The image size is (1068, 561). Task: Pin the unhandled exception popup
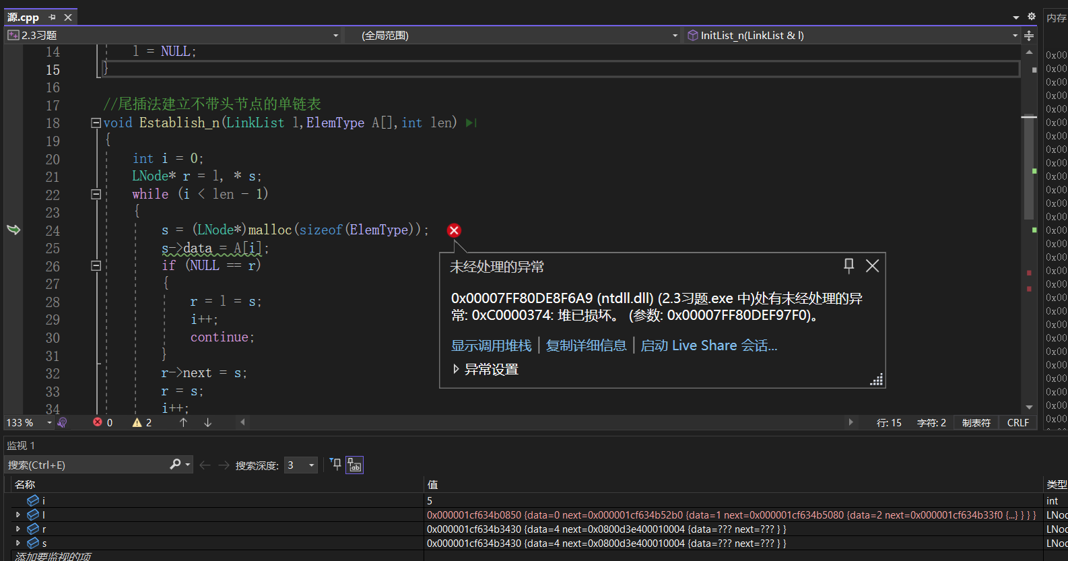(848, 265)
